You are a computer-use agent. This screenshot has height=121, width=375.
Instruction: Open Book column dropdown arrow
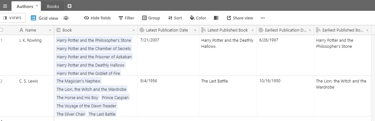(x=134, y=30)
